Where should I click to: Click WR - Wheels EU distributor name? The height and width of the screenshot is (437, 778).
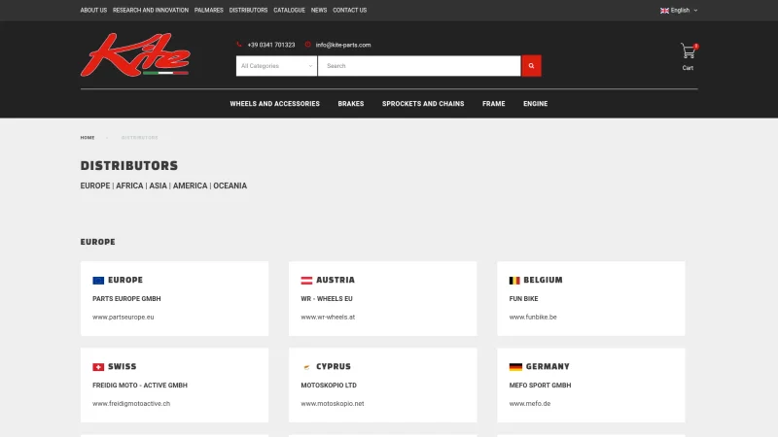(327, 299)
